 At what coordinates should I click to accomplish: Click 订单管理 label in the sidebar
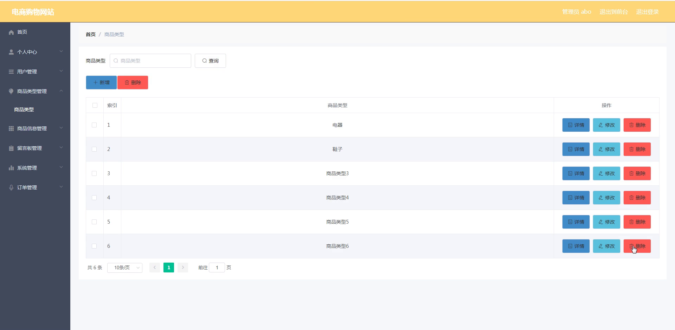[27, 187]
